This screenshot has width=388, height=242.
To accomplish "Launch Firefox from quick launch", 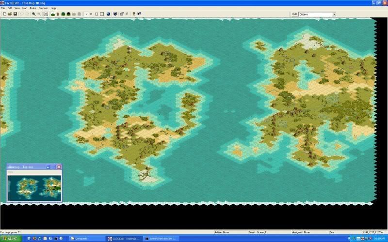I will 34,239.
